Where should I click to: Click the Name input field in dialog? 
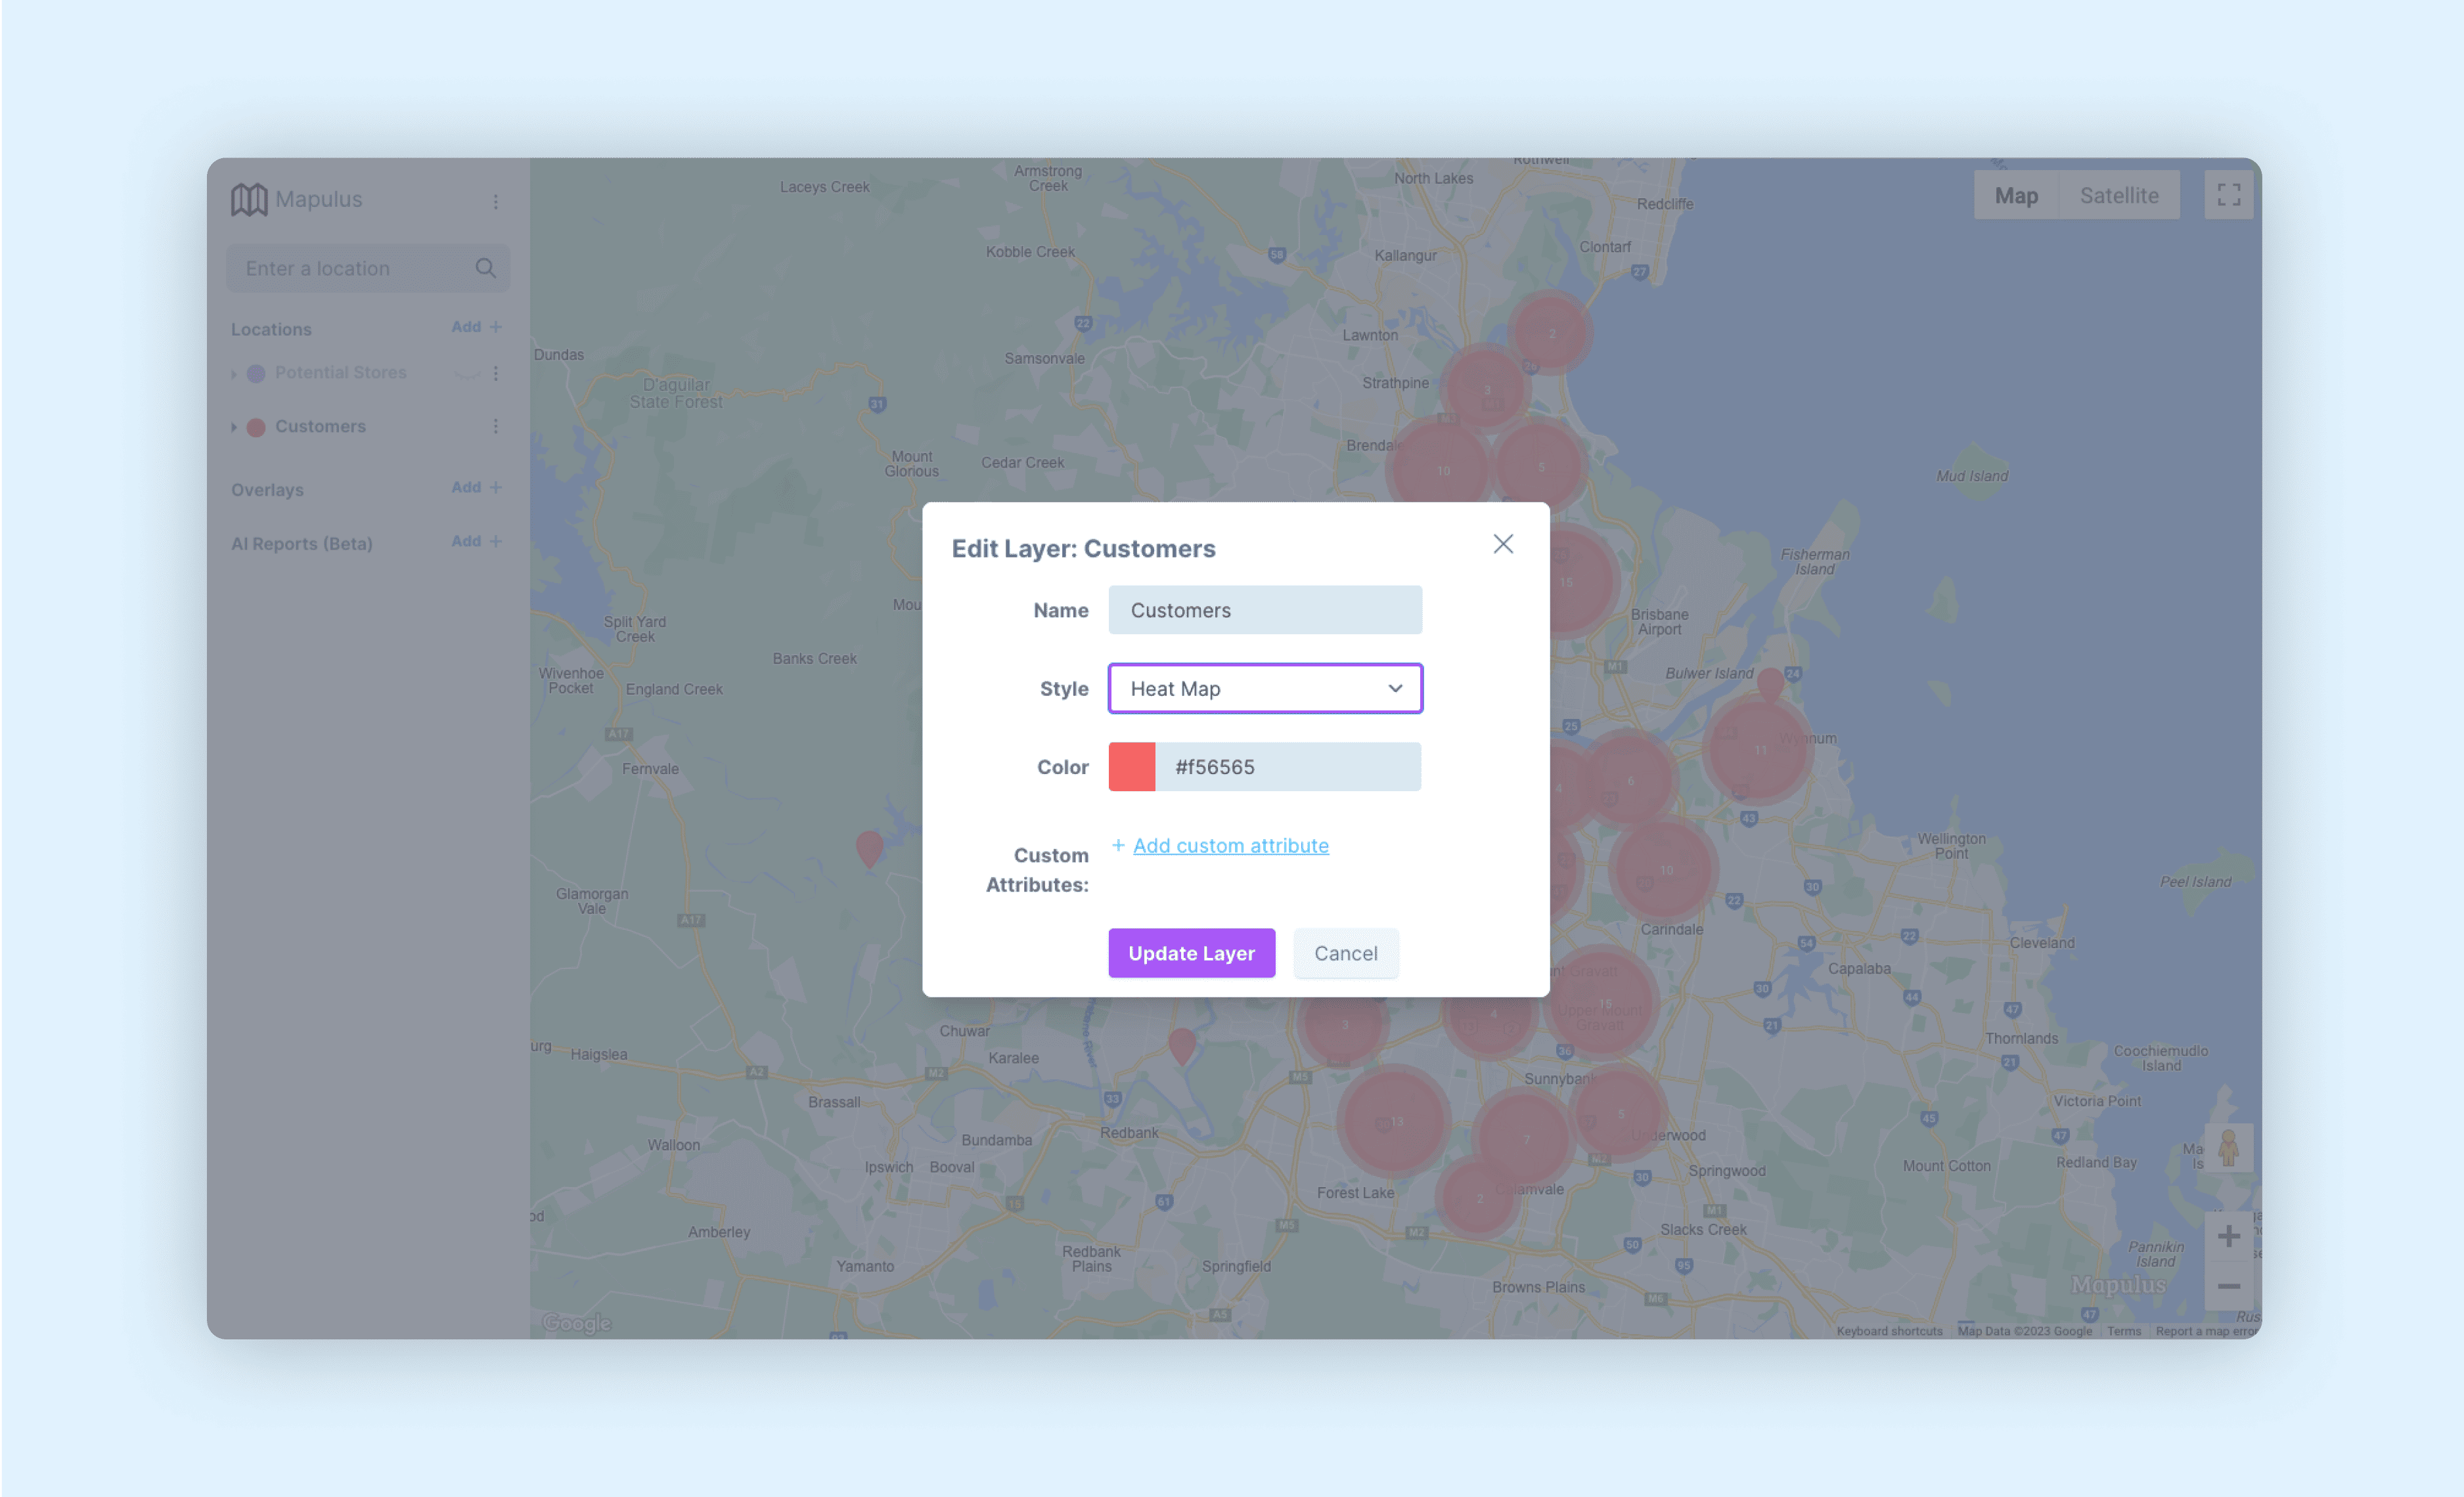point(1264,609)
